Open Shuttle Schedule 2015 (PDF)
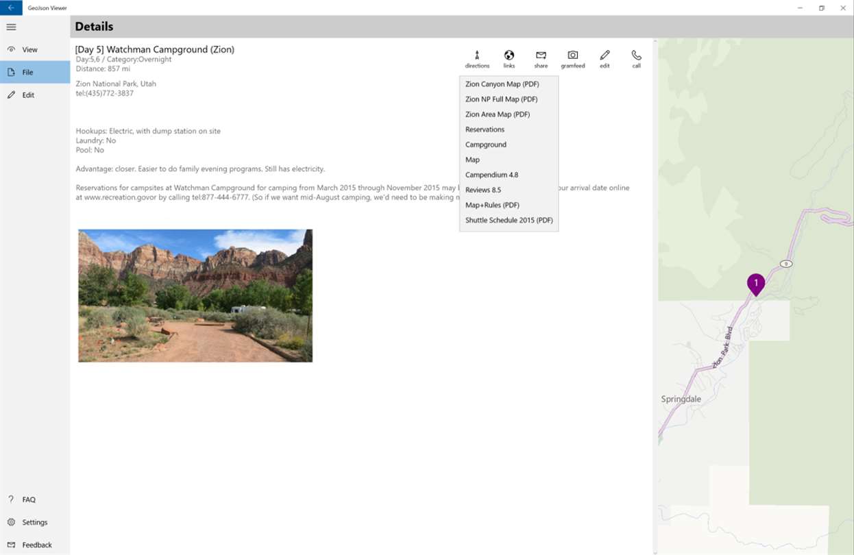 509,220
